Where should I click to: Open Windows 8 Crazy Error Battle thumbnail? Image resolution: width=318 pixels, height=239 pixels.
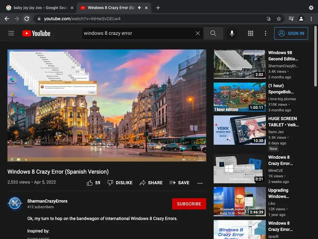pos(239,229)
